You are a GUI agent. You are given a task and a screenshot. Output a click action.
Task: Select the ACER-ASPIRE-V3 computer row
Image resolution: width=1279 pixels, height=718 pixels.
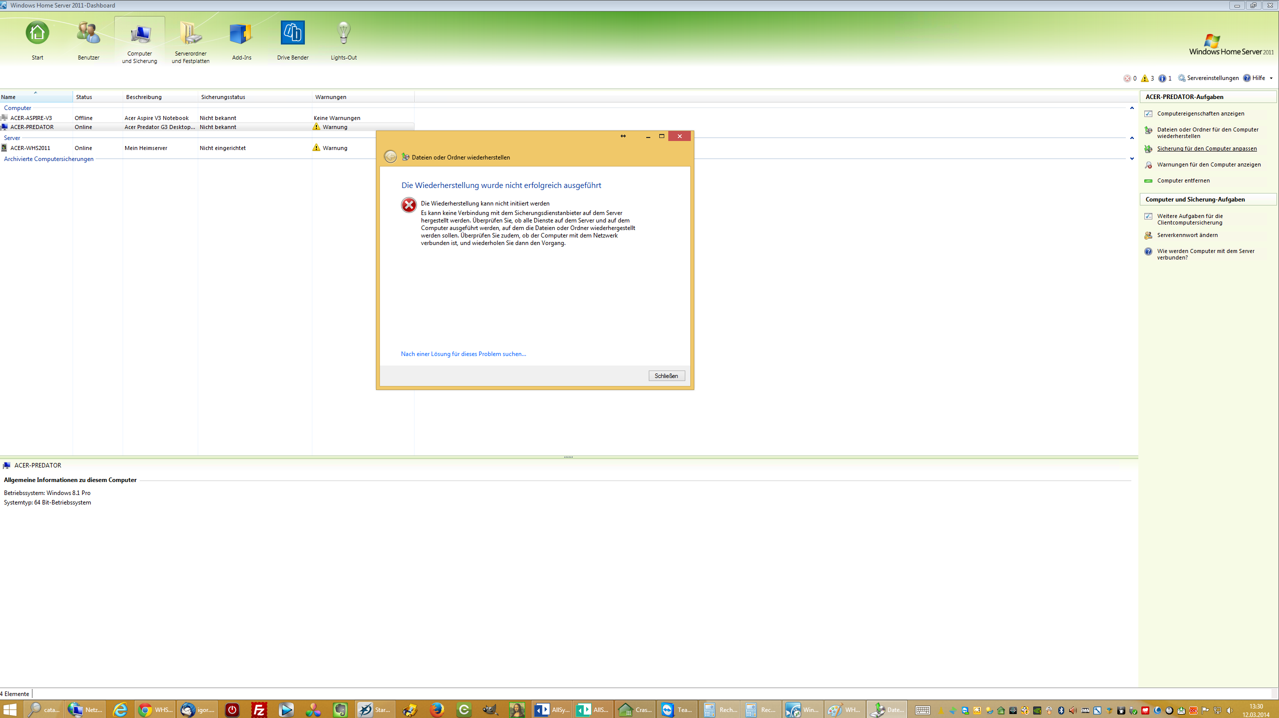[x=32, y=117]
